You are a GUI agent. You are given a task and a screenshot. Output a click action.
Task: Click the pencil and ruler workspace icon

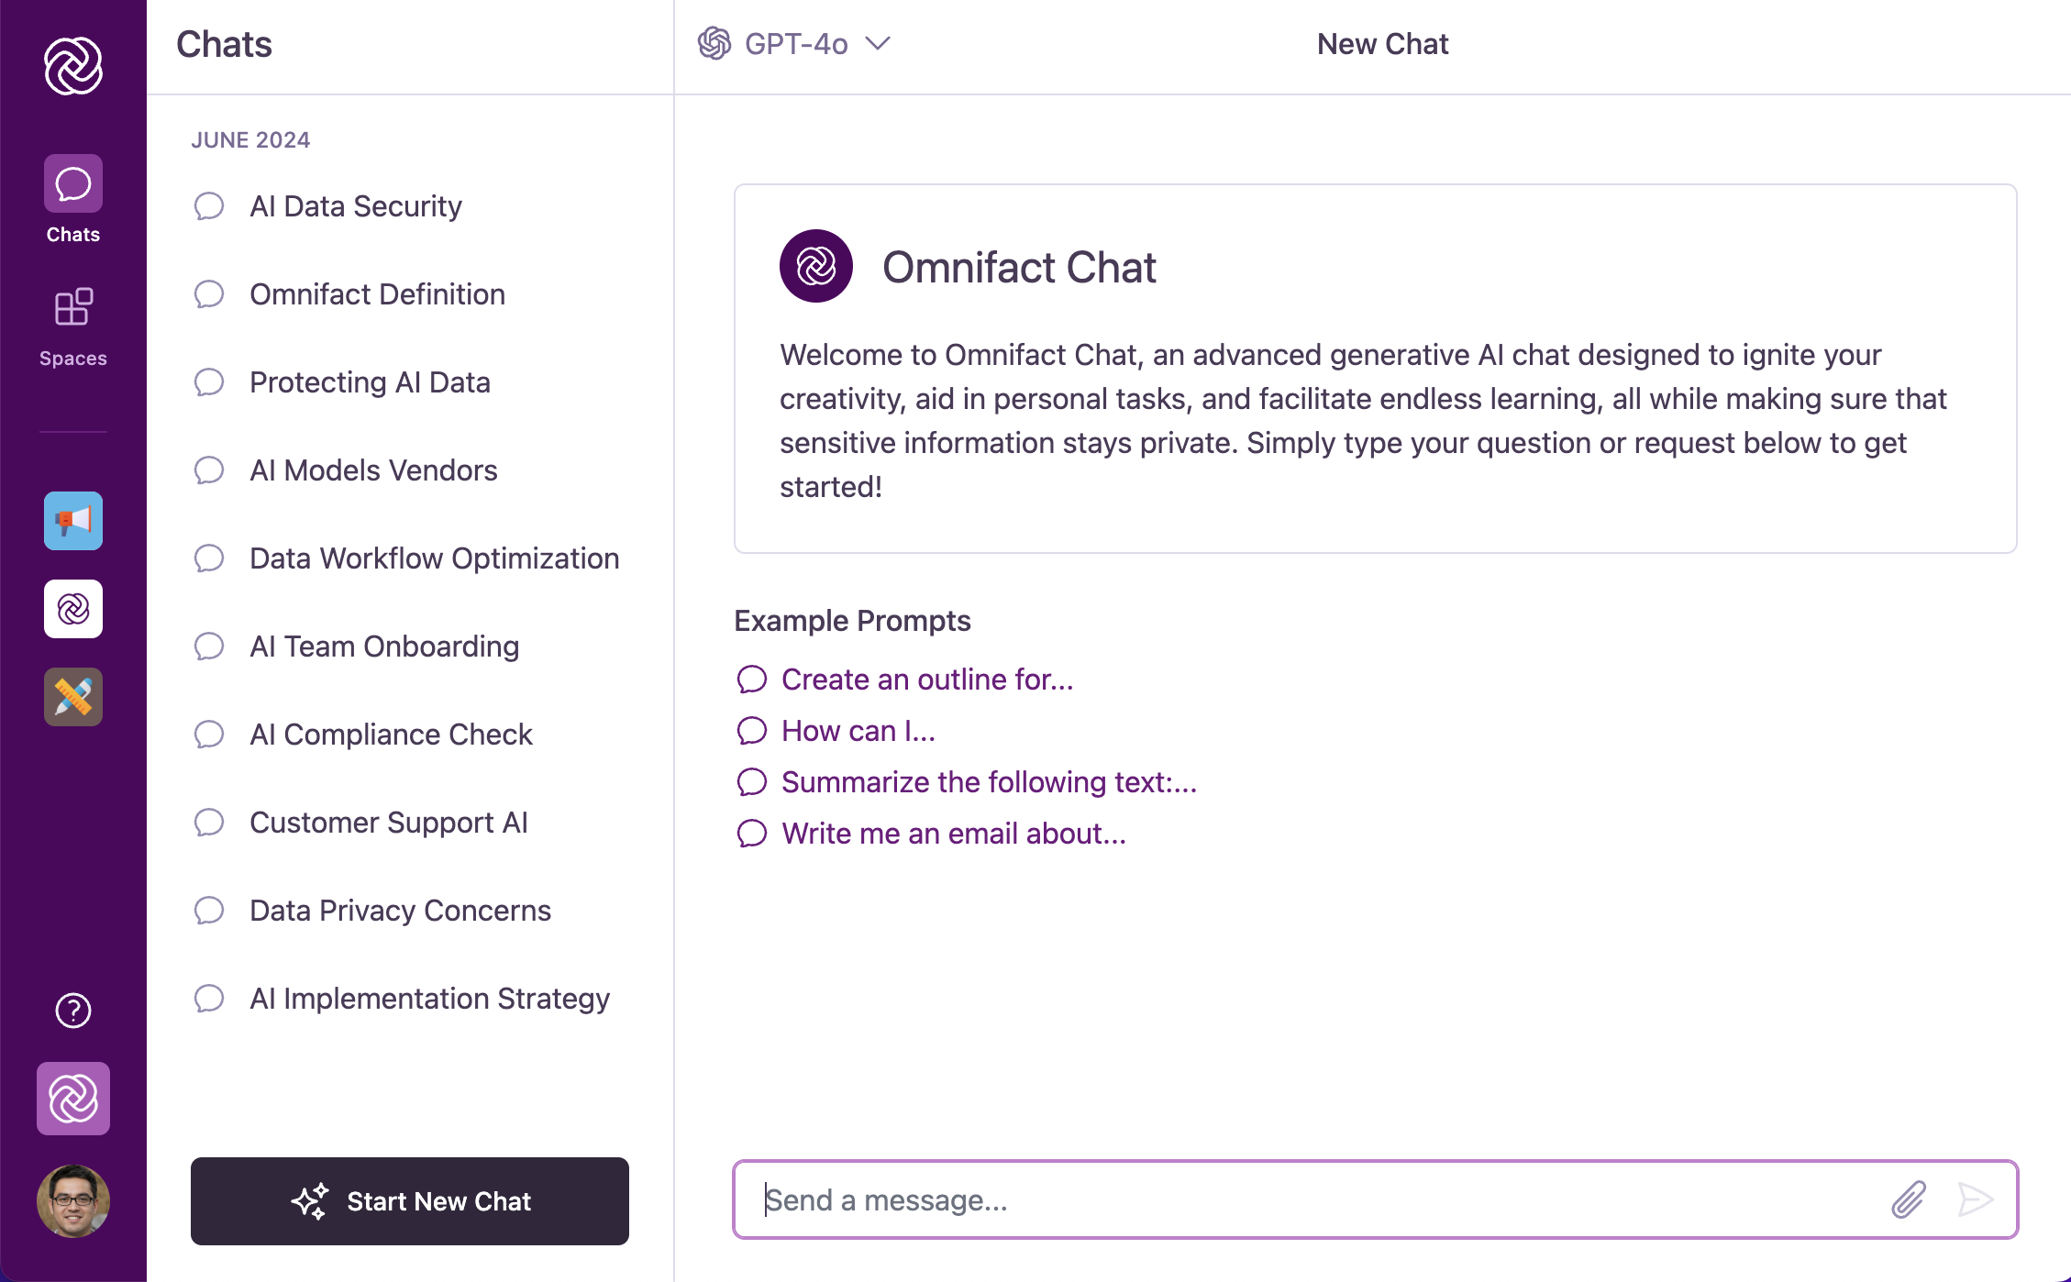(72, 697)
